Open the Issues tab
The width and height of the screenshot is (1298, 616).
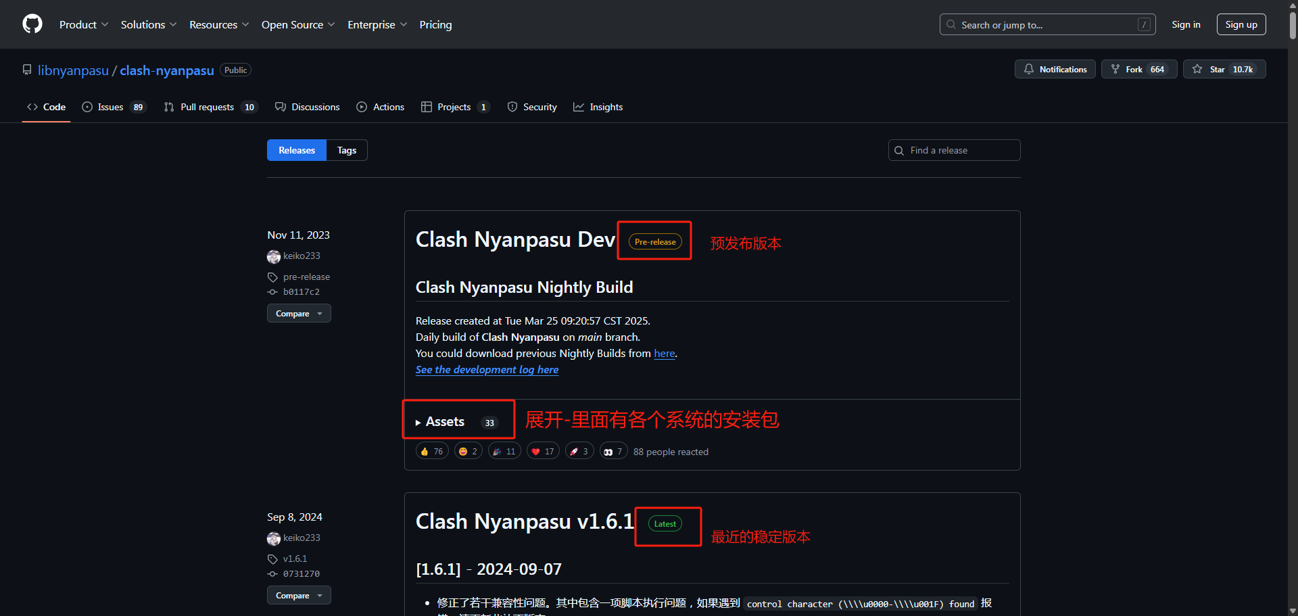coord(110,107)
